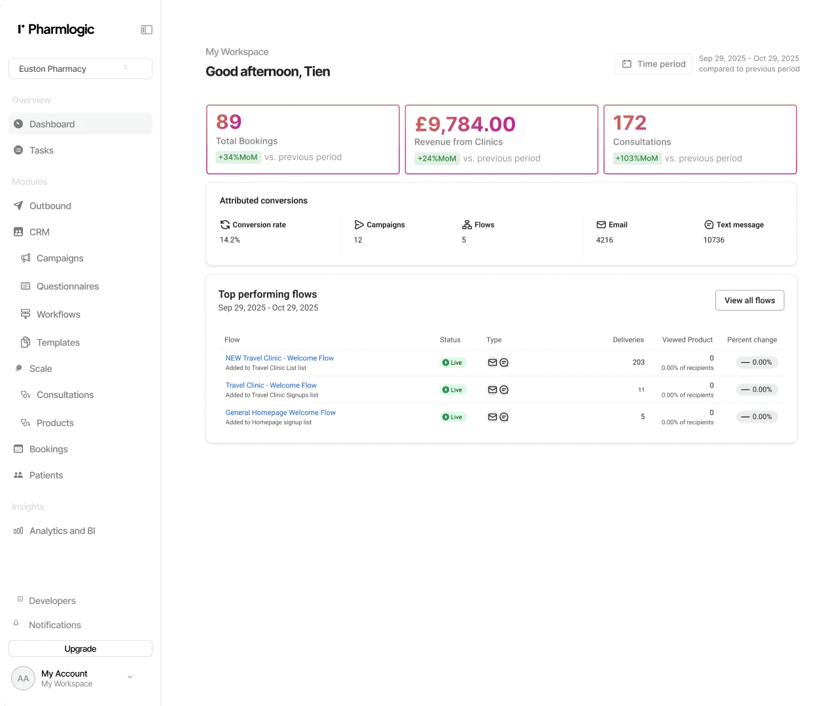Open the Time period picker
Viewport: 822px width, 706px height.
(653, 64)
